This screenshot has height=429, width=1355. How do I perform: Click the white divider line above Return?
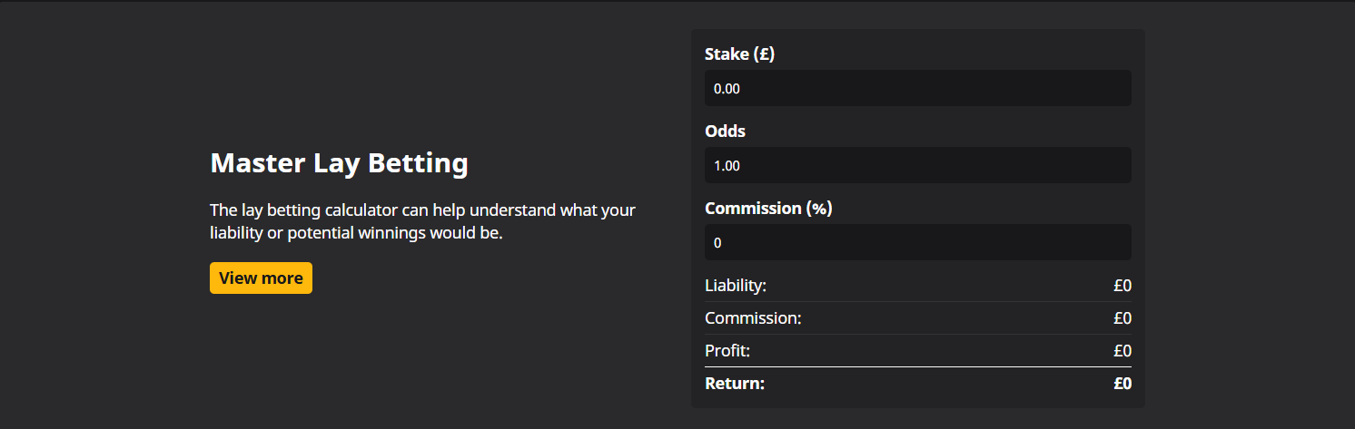click(x=917, y=367)
